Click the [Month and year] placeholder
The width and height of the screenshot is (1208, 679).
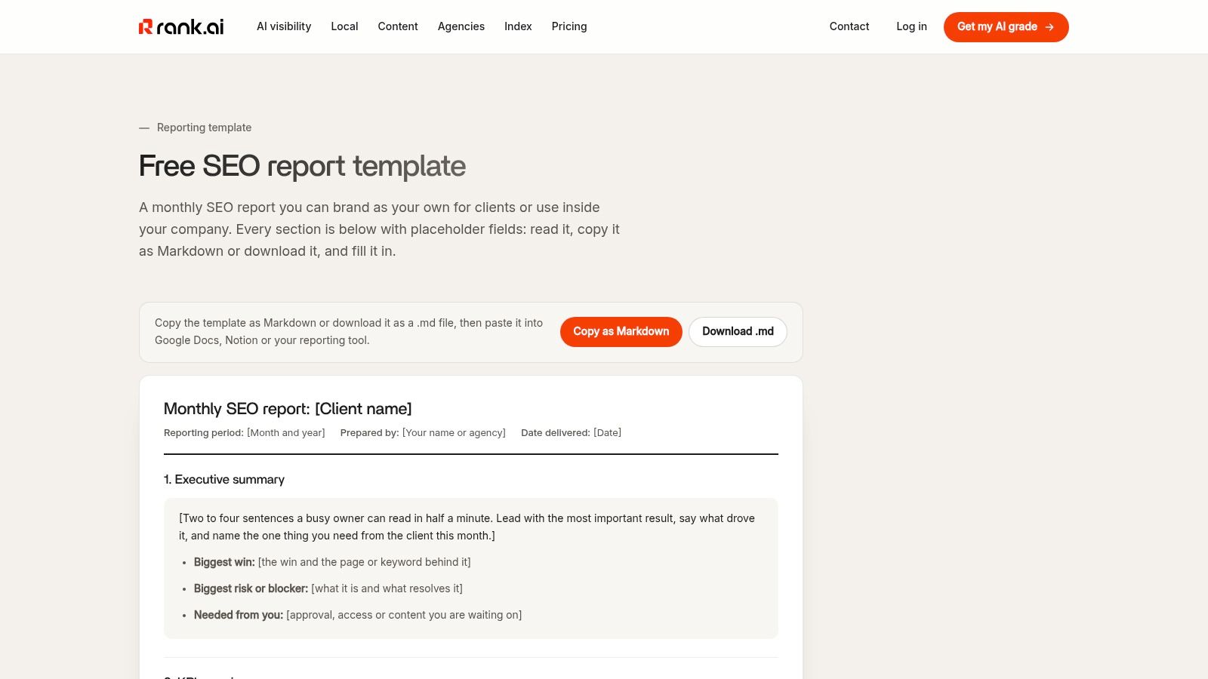click(x=286, y=432)
